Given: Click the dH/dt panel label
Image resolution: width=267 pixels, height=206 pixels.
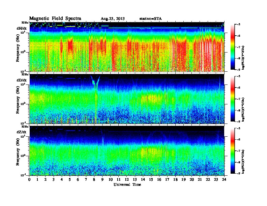Looking at the screenshot, I should 22,28.
